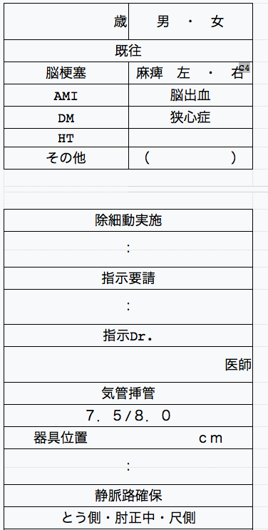Screen dimensions: 268x530
Task: Select the 麻痺 左・右 cell
Action: (x=190, y=74)
